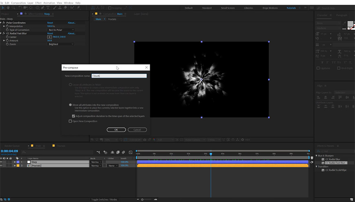Select the Pen tool
355x202 pixels.
click(43, 8)
